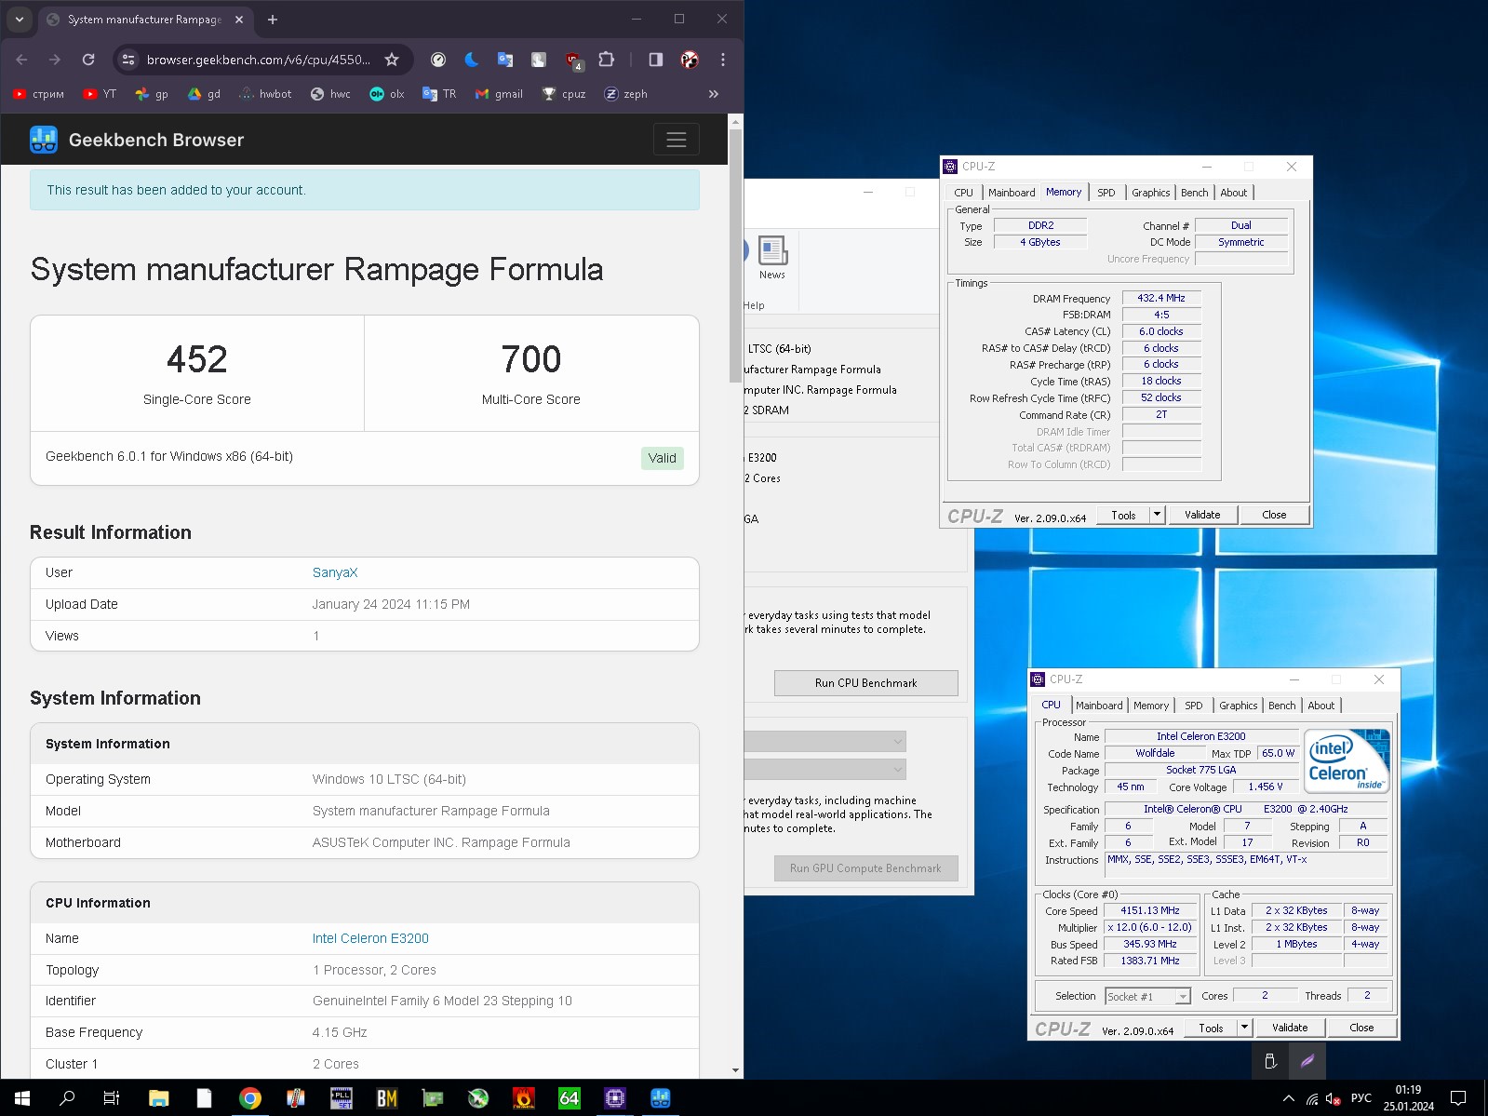Screen dimensions: 1488x1116
Task: Open the zeph bookmark
Action: 625,94
